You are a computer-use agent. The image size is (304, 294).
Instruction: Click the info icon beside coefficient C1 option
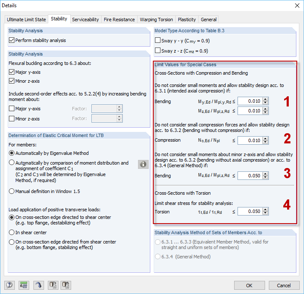click(143, 164)
